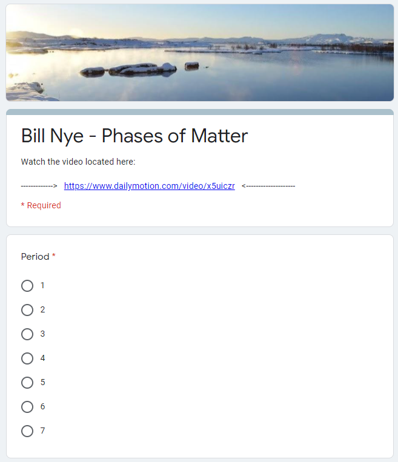Select Period 7 radio button
Viewport: 398px width, 462px height.
[x=27, y=431]
